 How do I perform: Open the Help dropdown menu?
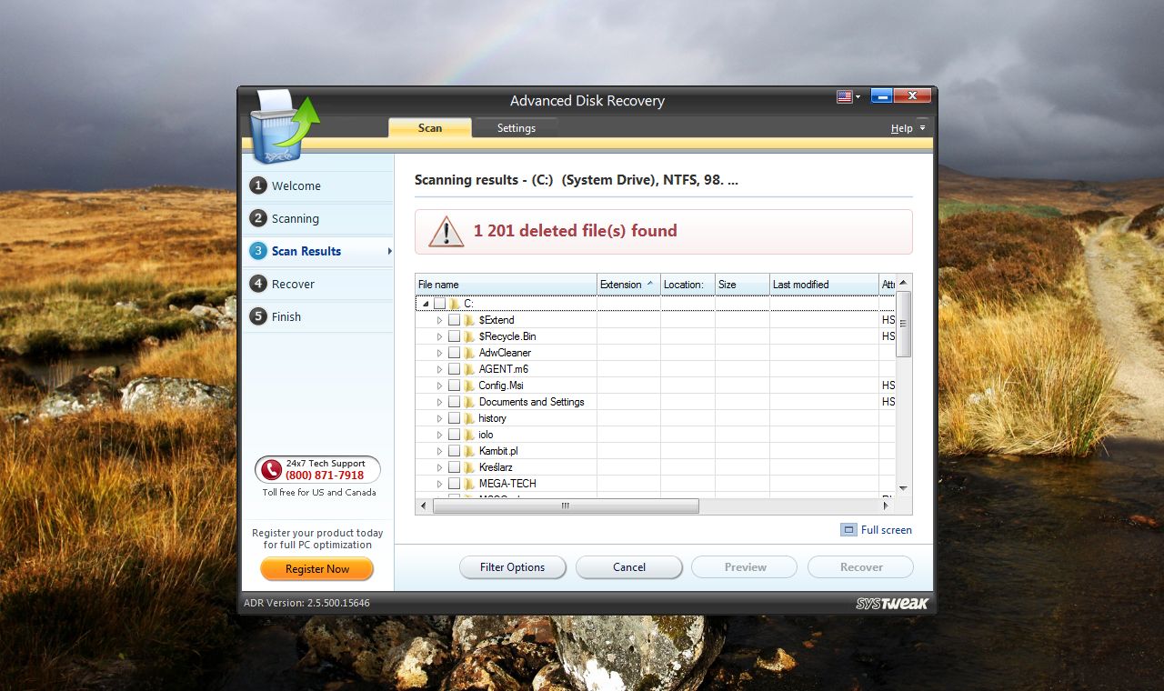click(x=908, y=128)
